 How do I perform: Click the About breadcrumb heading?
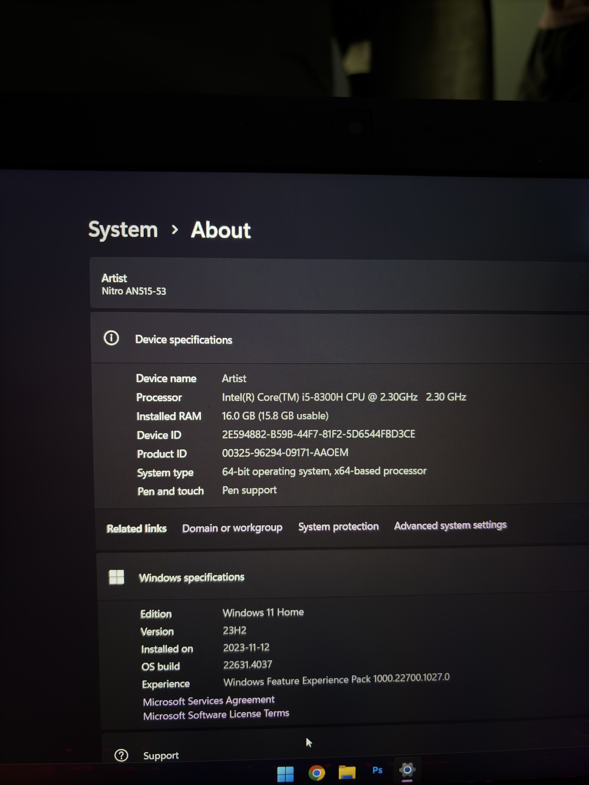pyautogui.click(x=221, y=230)
